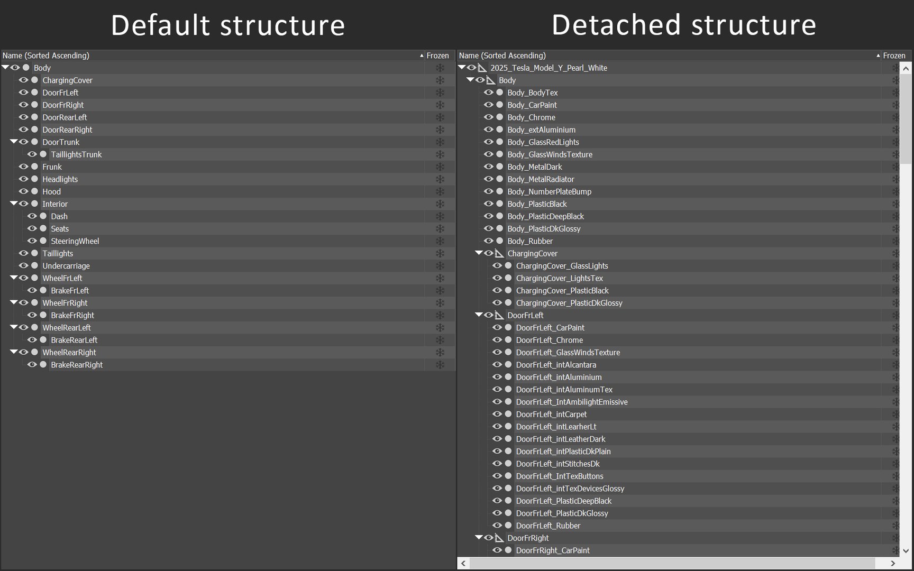Freeze the Headlights object

coord(440,179)
